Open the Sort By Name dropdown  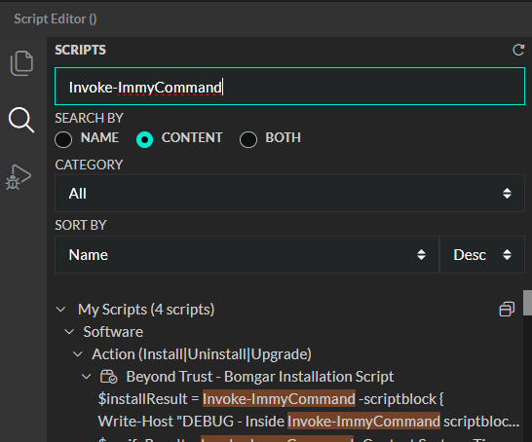coord(247,254)
